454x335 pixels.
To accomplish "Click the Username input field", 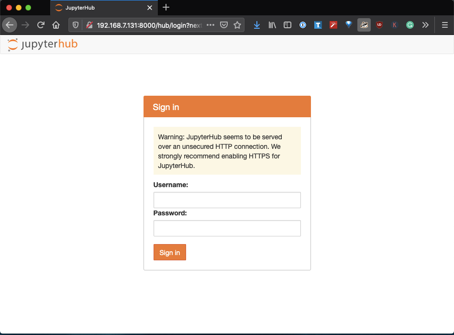I will click(227, 200).
